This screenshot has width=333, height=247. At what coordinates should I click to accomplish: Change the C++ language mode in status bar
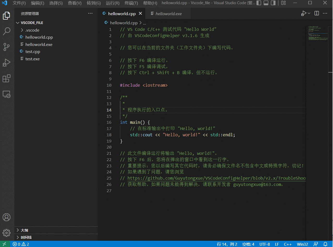(288, 244)
